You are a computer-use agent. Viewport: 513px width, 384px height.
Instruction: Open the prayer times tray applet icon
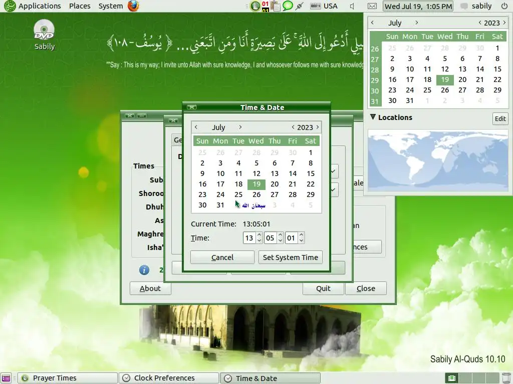pos(255,6)
